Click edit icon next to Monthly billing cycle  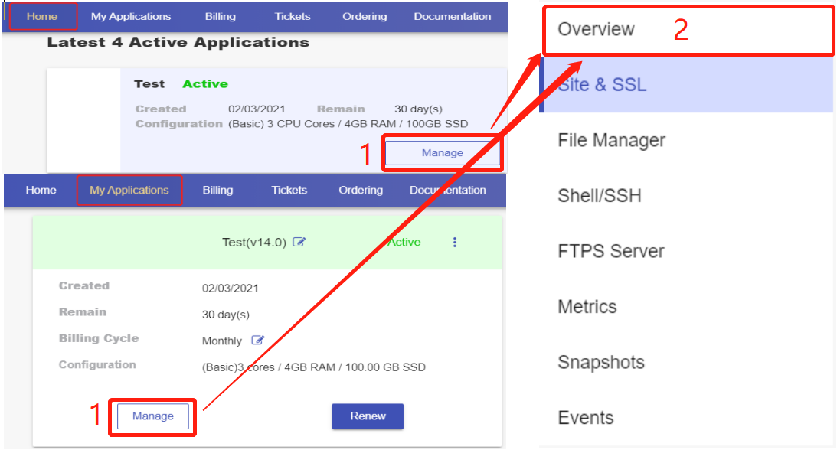pyautogui.click(x=258, y=341)
